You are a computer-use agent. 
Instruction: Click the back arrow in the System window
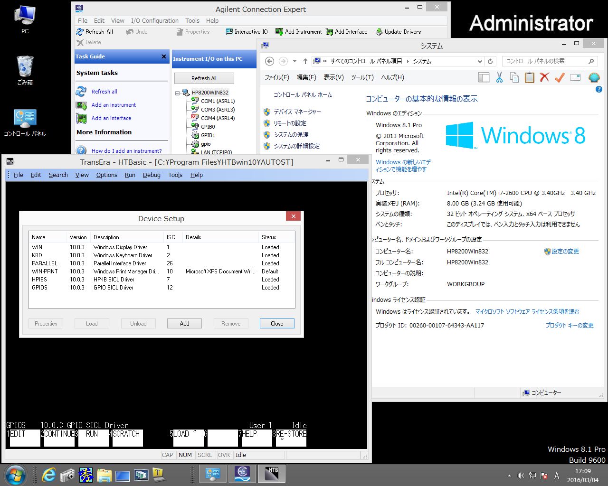269,61
